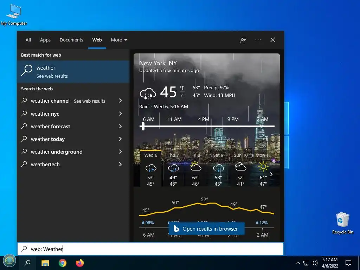This screenshot has height=270, width=360.
Task: Click the web: Weather search box
Action: (150, 249)
